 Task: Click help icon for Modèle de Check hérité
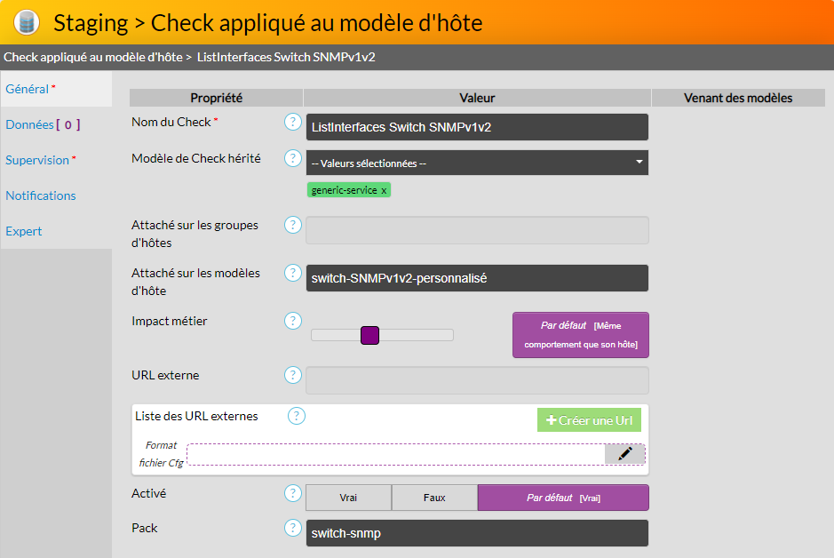(x=293, y=158)
